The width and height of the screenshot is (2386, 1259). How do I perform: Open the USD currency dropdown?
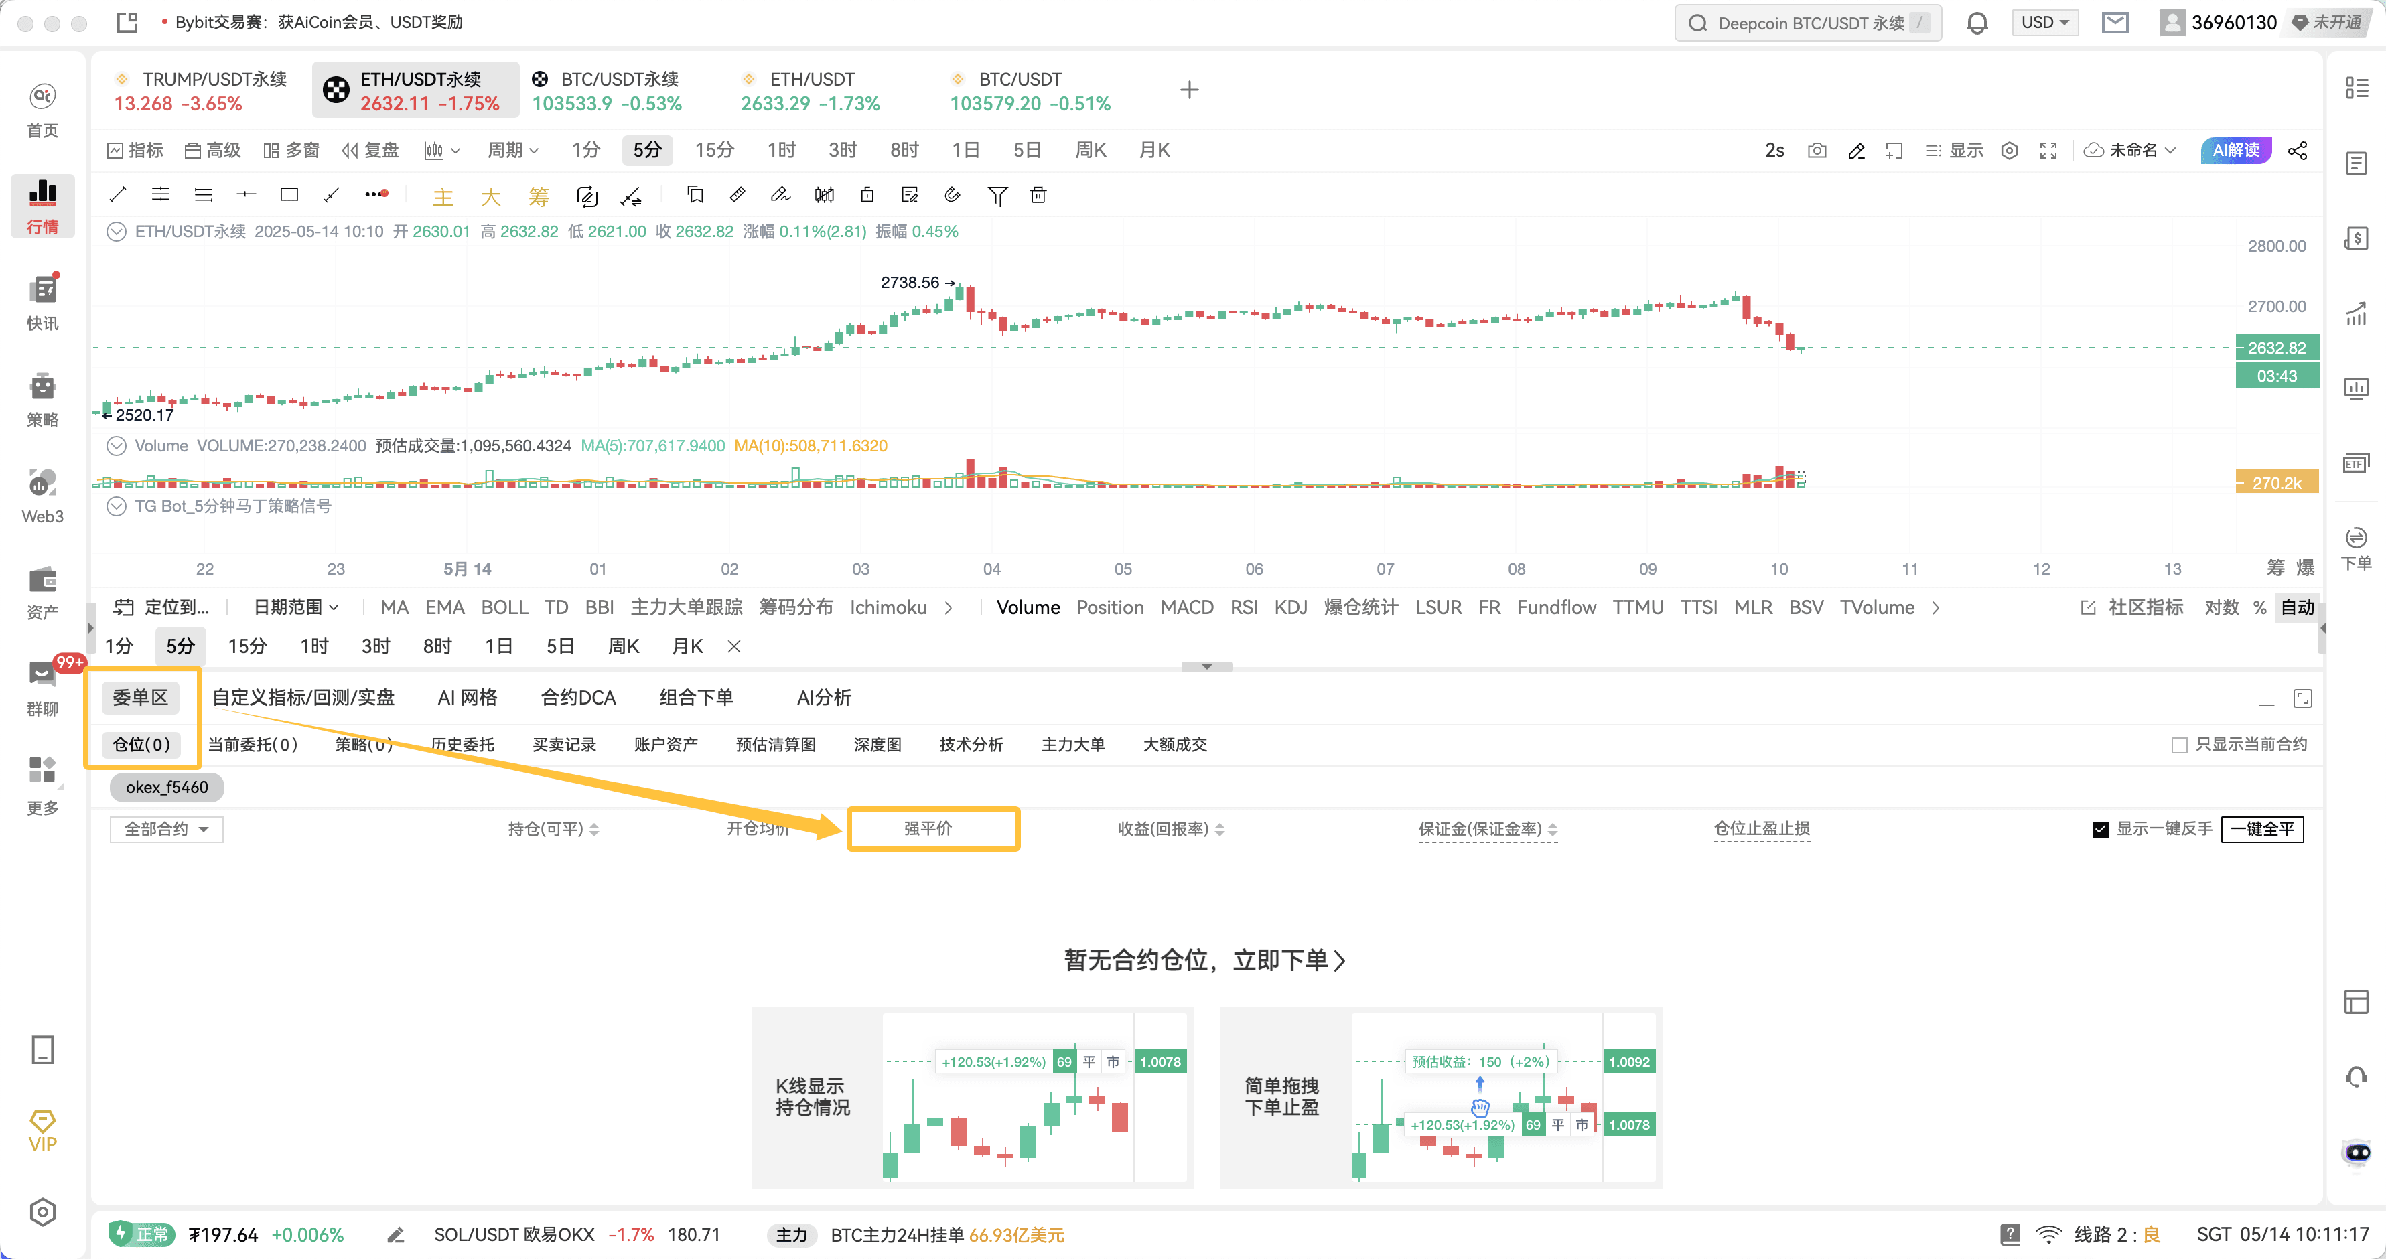pos(2044,22)
